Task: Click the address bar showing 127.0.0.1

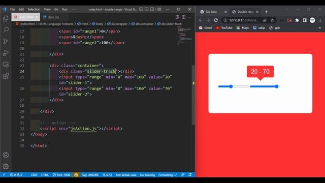Action: (x=244, y=20)
